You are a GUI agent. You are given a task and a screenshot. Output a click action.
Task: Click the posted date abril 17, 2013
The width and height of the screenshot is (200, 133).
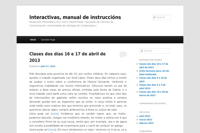point(48,66)
